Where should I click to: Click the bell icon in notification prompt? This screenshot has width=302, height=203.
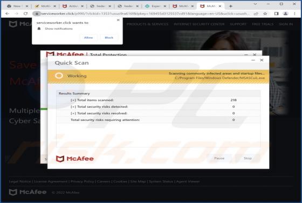coord(39,29)
